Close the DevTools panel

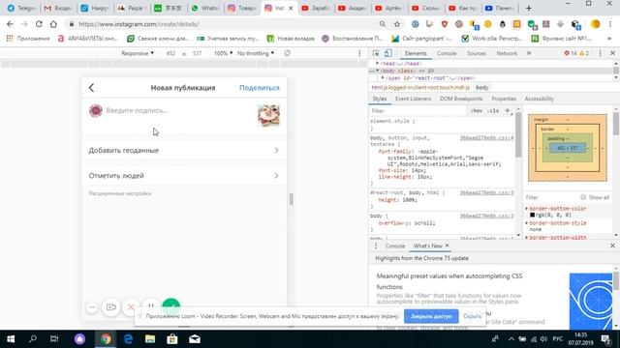(x=612, y=53)
